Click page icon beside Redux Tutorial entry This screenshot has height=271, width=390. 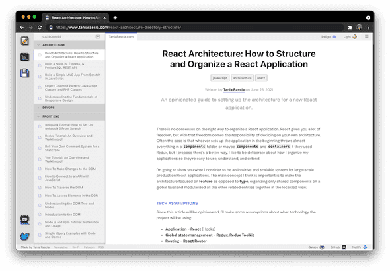[40, 137]
